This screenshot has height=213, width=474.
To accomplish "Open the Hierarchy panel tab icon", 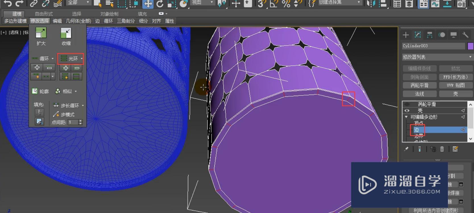I will [430, 35].
